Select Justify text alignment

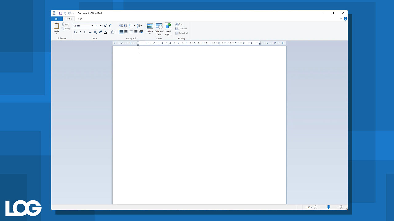[136, 32]
